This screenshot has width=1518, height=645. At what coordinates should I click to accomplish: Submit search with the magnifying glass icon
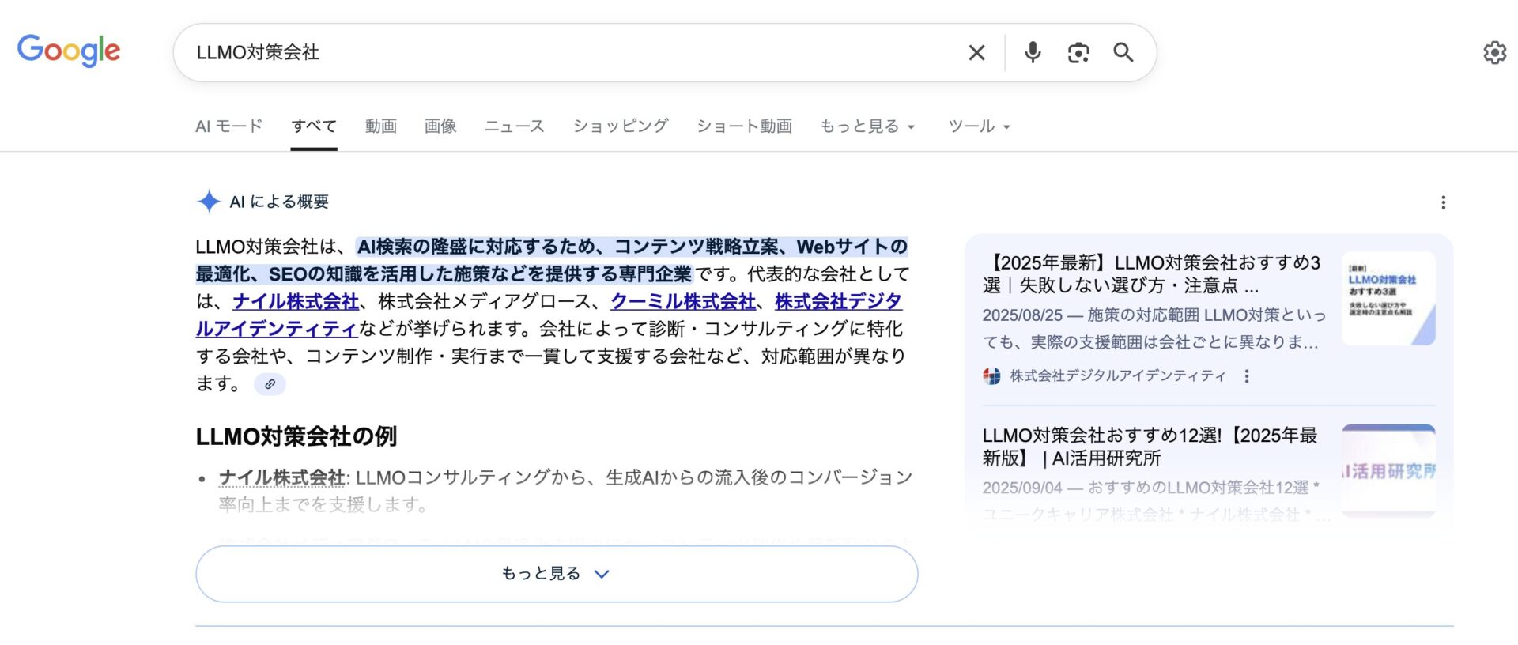point(1123,53)
